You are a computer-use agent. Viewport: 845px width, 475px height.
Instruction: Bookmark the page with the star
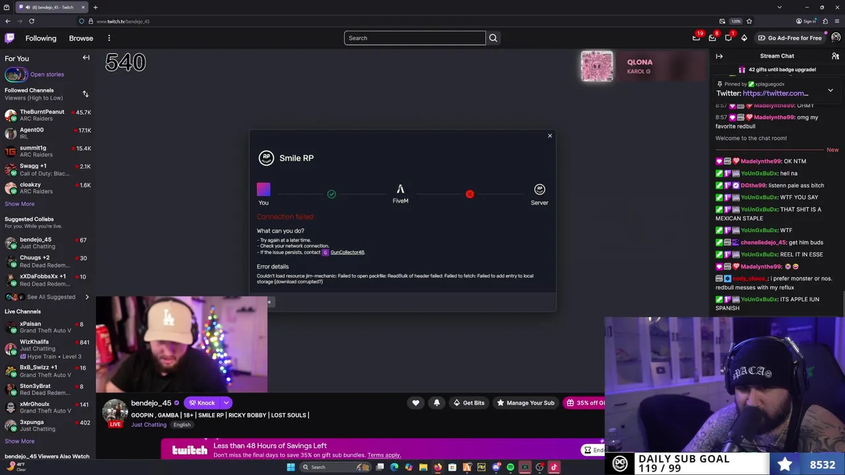749,21
